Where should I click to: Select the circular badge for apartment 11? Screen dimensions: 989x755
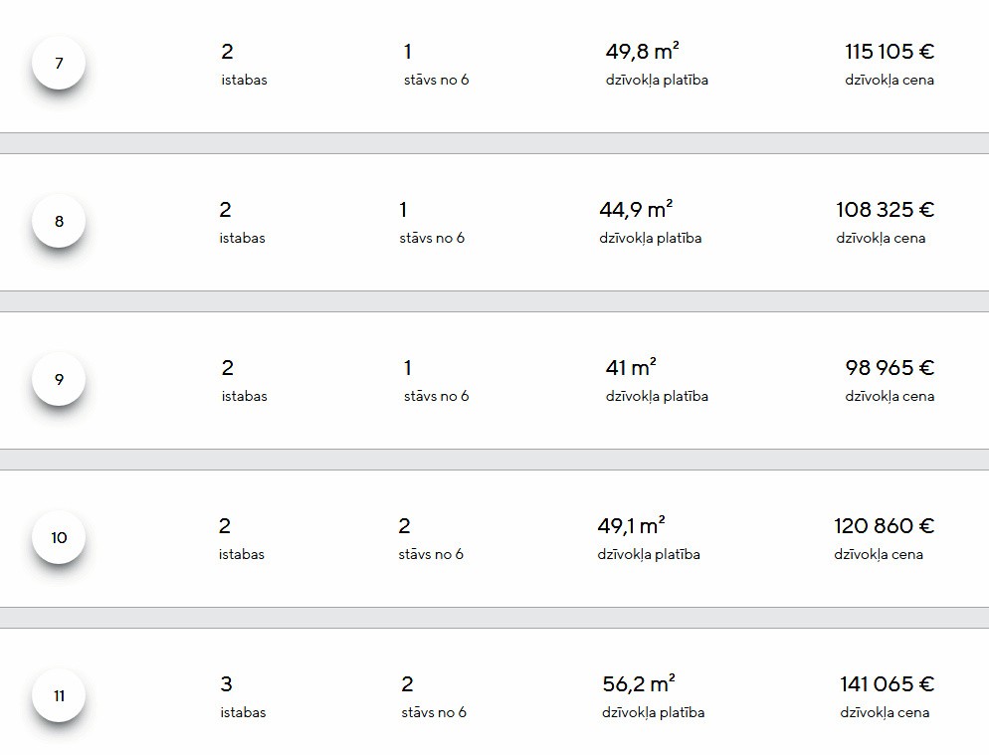tap(59, 696)
